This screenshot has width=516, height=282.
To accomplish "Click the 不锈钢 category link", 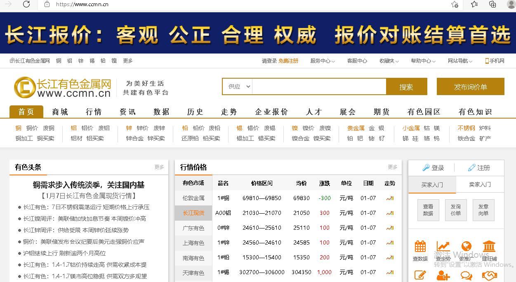I will 466,128.
